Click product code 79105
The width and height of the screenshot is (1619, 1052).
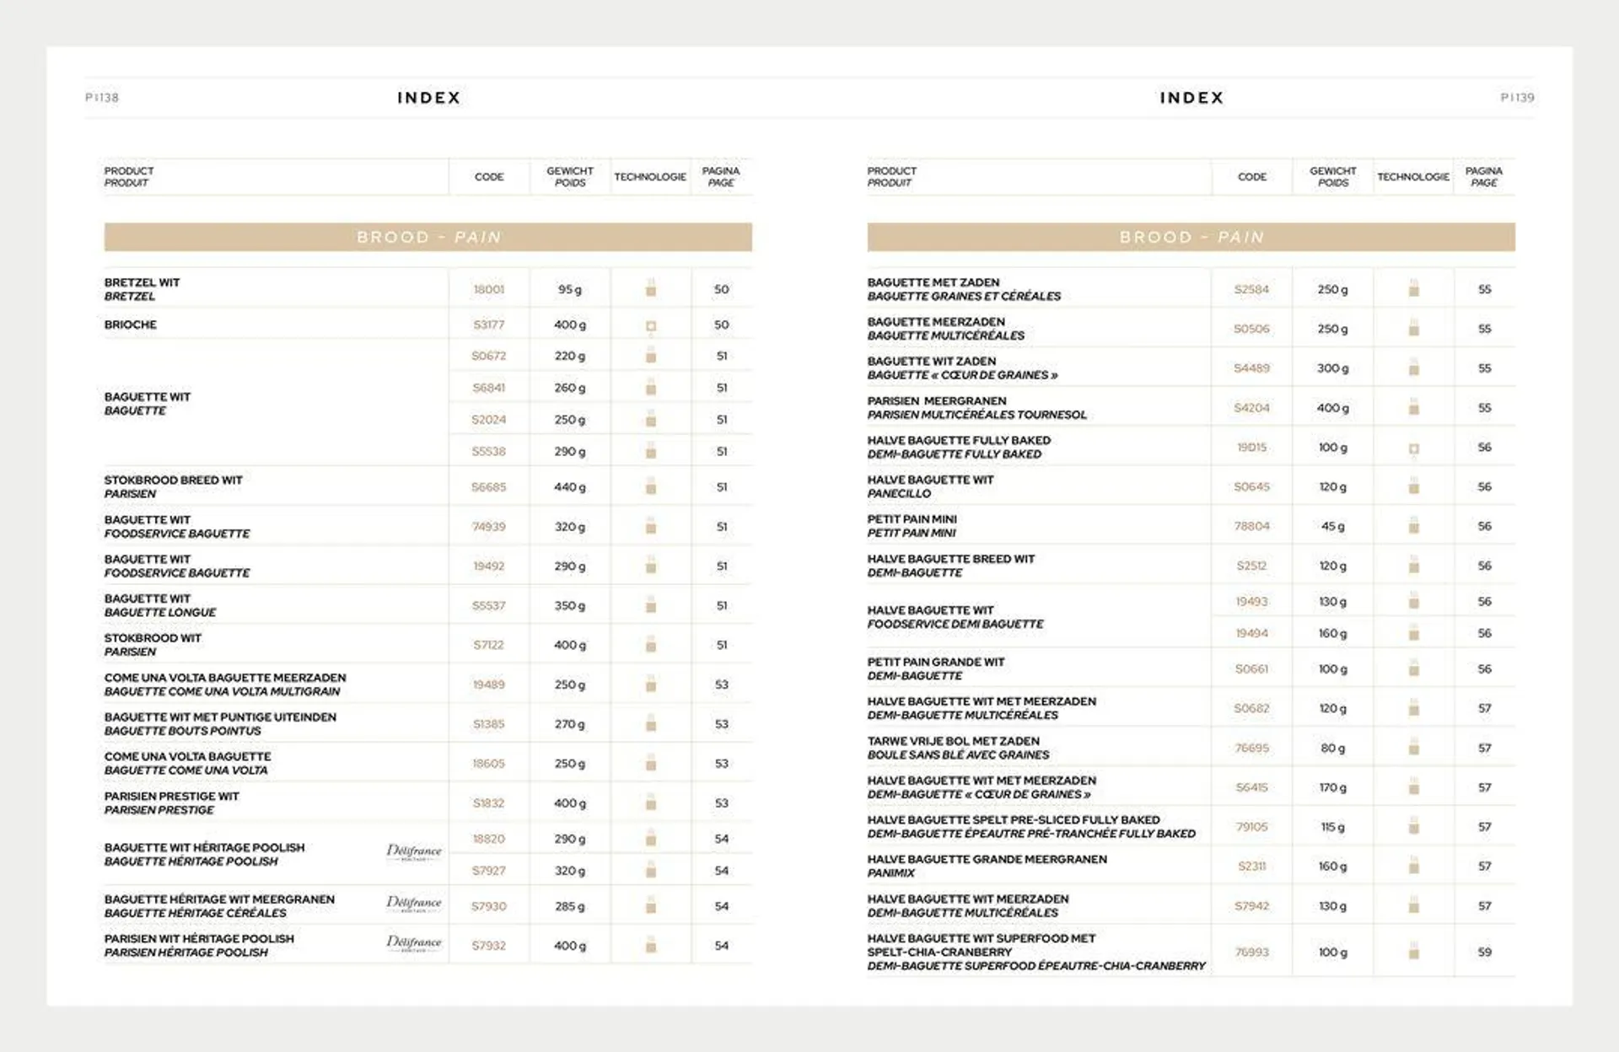(1252, 827)
